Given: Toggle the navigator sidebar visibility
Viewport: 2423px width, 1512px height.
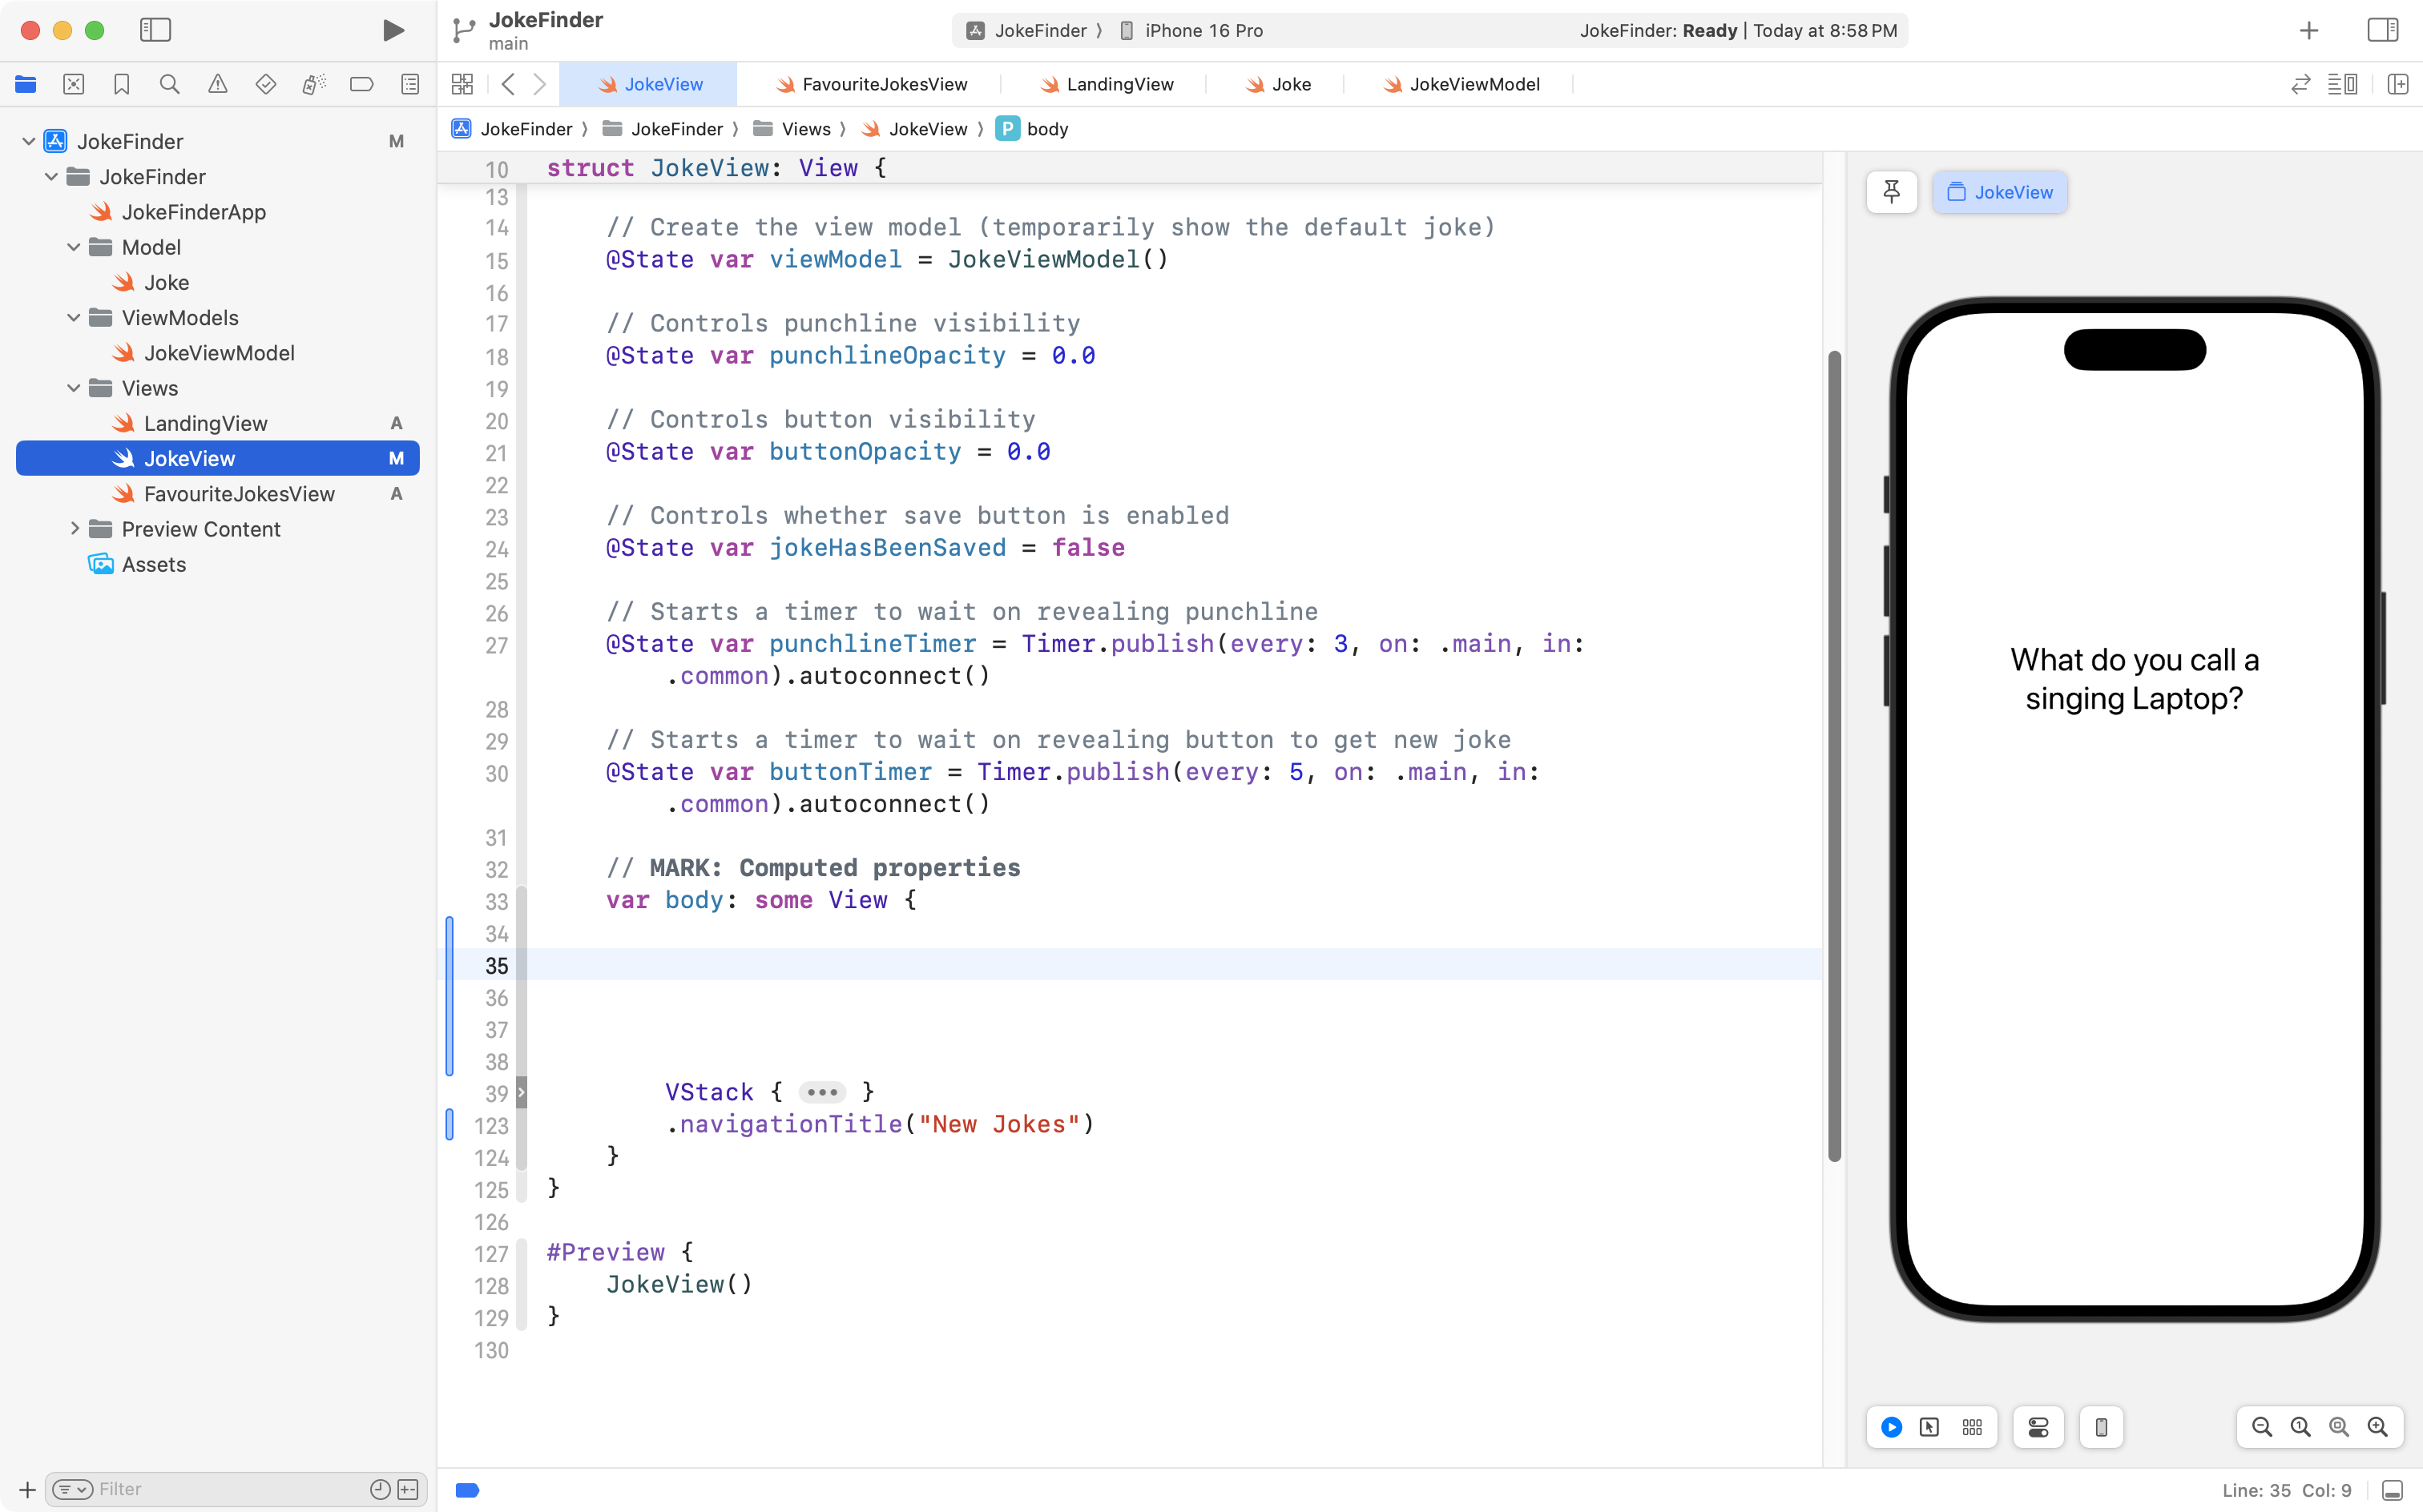Looking at the screenshot, I should pyautogui.click(x=155, y=31).
